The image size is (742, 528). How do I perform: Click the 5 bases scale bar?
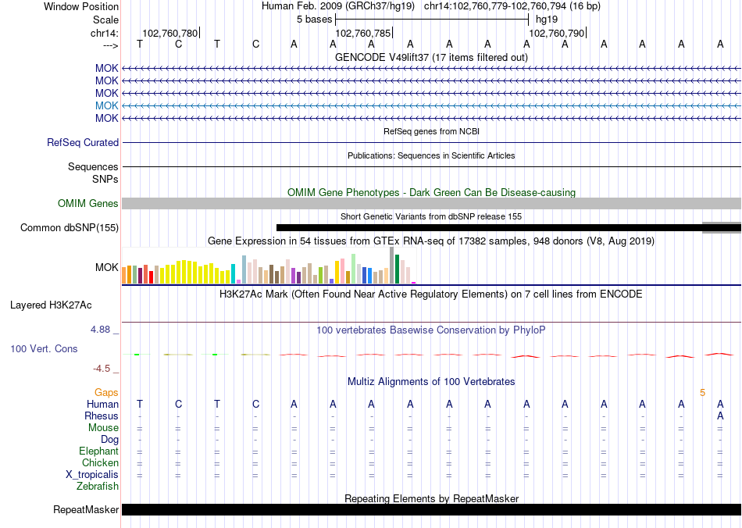click(432, 20)
